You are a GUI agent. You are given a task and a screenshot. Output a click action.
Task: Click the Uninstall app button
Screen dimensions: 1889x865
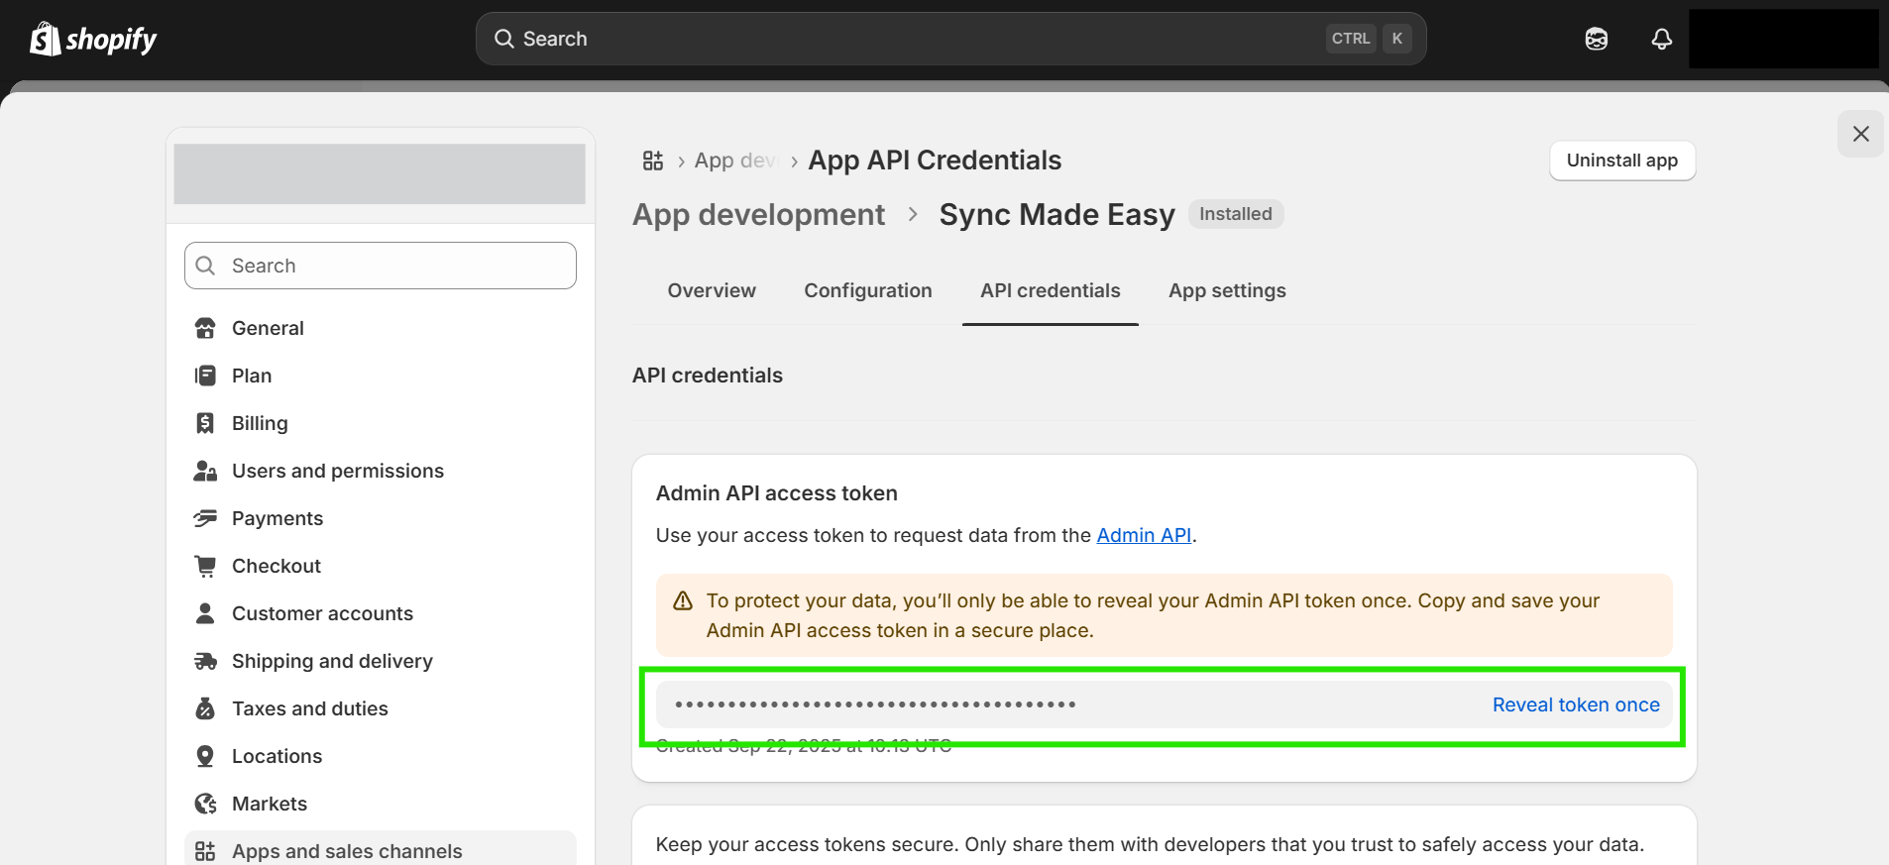click(1621, 161)
